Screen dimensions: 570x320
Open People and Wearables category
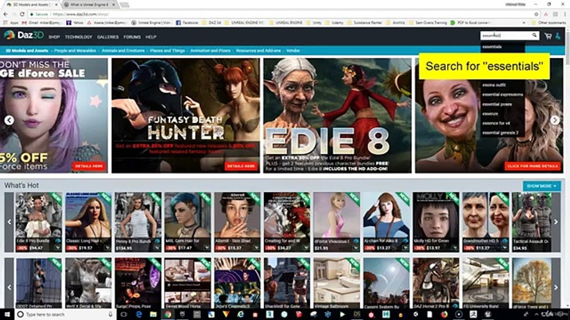click(75, 51)
